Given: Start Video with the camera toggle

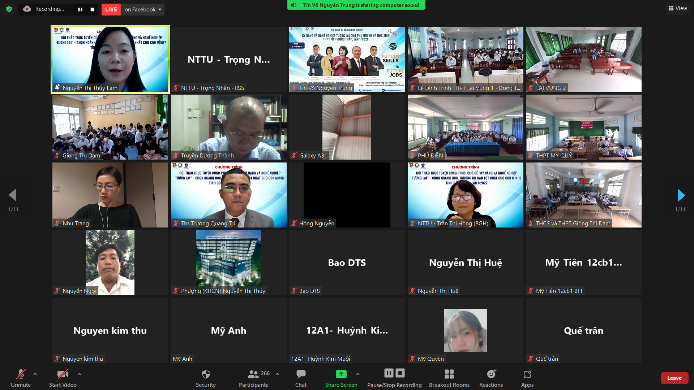Looking at the screenshot, I should (63, 378).
